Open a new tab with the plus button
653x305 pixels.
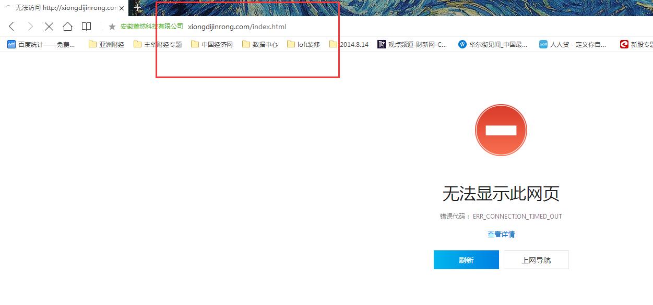click(137, 8)
